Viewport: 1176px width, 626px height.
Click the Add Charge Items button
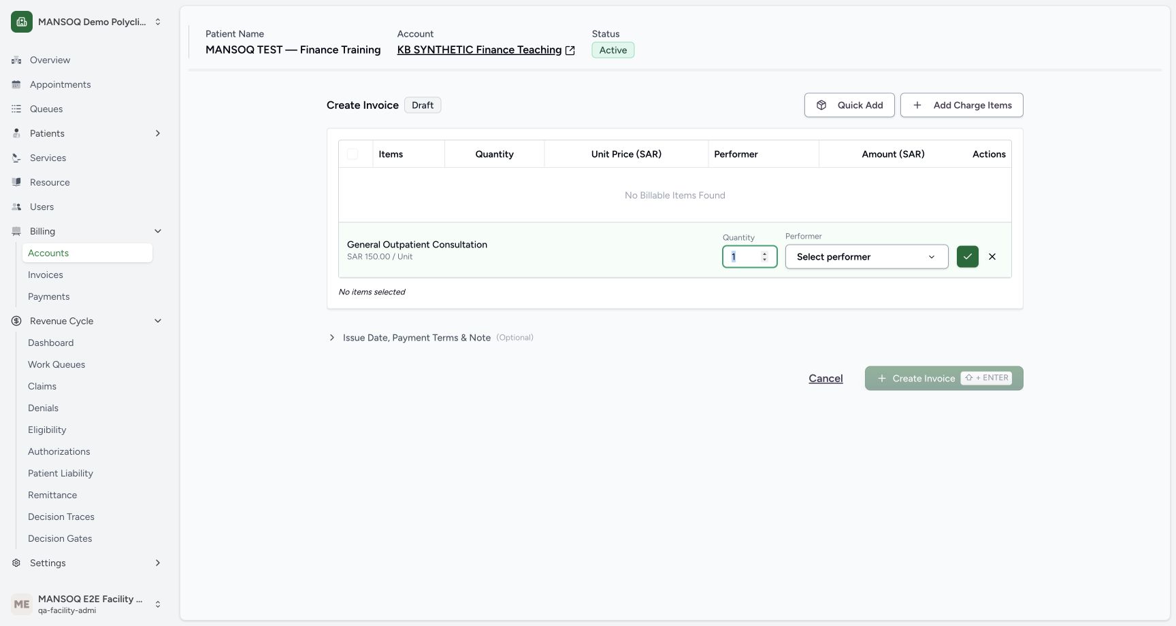point(962,105)
